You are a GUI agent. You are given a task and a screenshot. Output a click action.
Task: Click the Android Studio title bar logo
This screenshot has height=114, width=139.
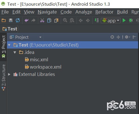(3, 4)
